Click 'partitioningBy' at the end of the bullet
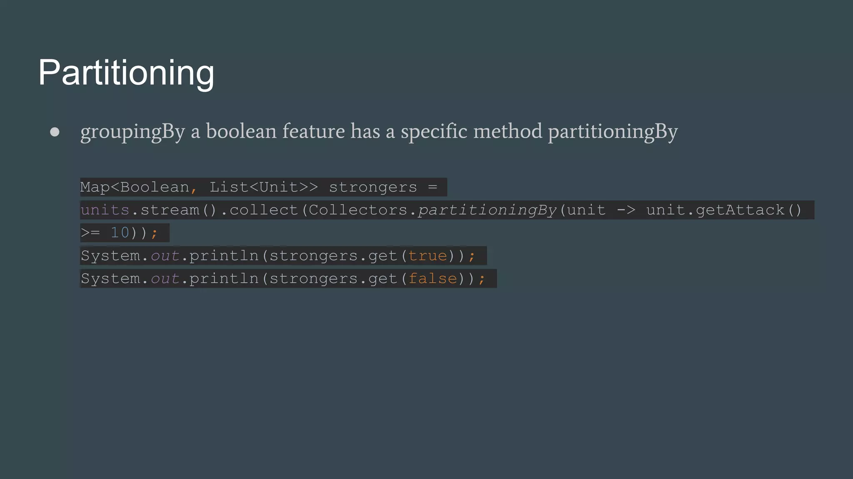 [613, 132]
